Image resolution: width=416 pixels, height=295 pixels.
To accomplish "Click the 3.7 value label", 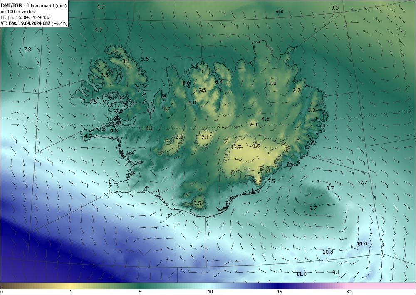I will tap(166, 108).
